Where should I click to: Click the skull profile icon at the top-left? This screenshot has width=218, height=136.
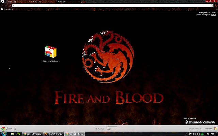click(3, 1)
